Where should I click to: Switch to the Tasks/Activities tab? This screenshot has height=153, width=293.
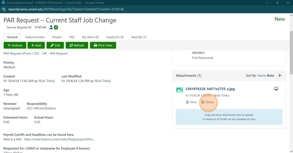pyautogui.click(x=35, y=37)
